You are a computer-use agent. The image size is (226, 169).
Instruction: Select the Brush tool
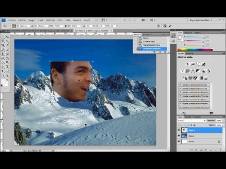coord(7,50)
